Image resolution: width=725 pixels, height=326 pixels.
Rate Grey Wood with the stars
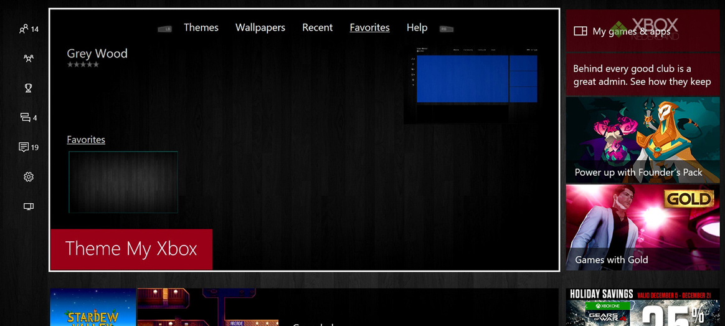click(83, 65)
